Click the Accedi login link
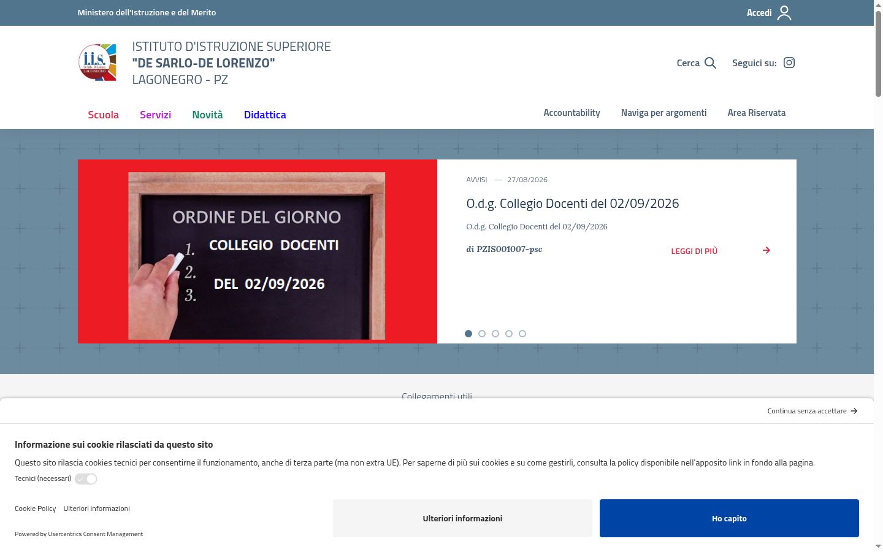883x552 pixels. point(759,13)
